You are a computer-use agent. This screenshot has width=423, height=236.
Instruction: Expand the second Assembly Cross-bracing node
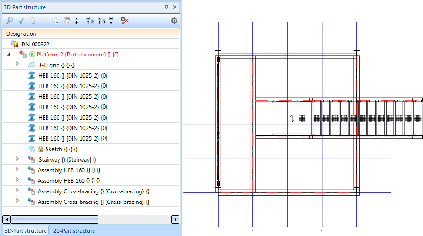pyautogui.click(x=17, y=201)
